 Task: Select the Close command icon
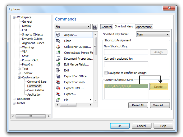point(58,41)
